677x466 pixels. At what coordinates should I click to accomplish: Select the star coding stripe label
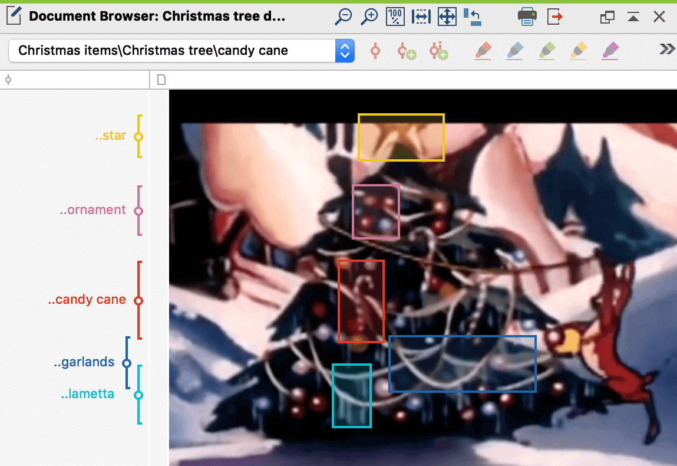(x=111, y=136)
